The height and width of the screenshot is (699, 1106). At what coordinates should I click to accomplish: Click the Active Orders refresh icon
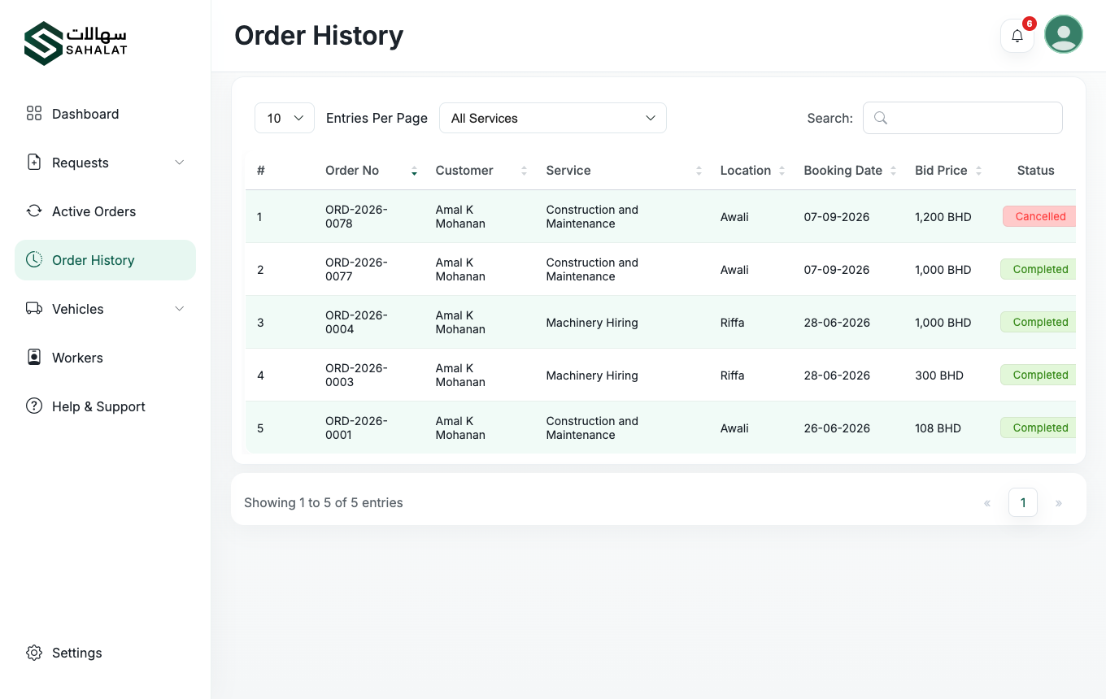click(x=34, y=211)
